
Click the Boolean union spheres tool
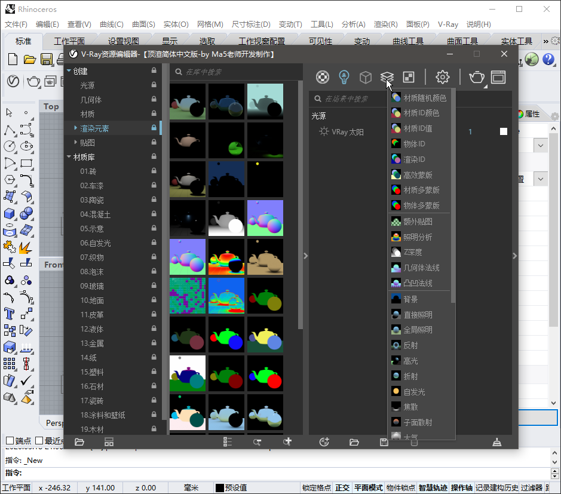[26, 214]
